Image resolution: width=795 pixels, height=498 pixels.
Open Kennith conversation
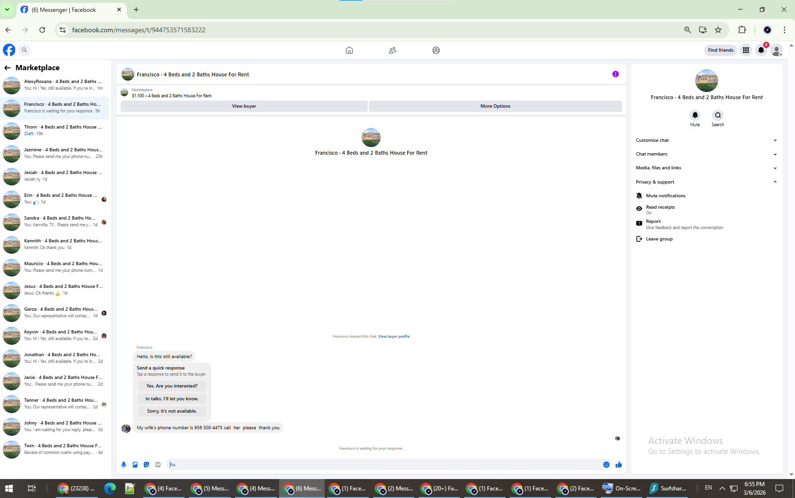click(x=56, y=245)
